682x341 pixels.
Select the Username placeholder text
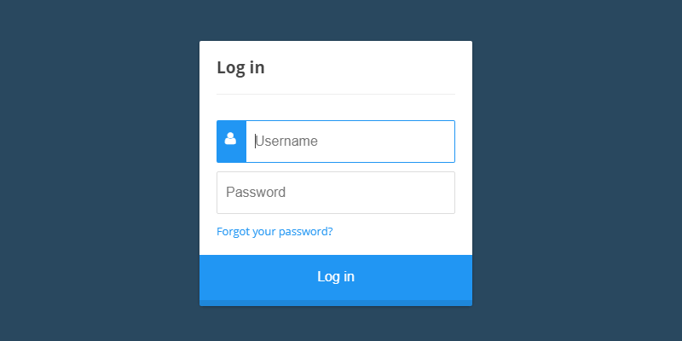click(288, 142)
